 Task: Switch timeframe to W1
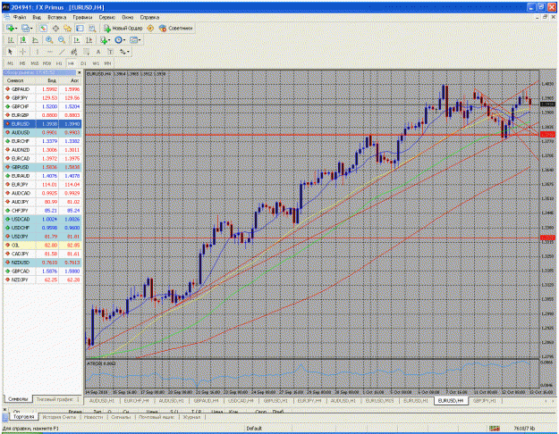click(96, 63)
